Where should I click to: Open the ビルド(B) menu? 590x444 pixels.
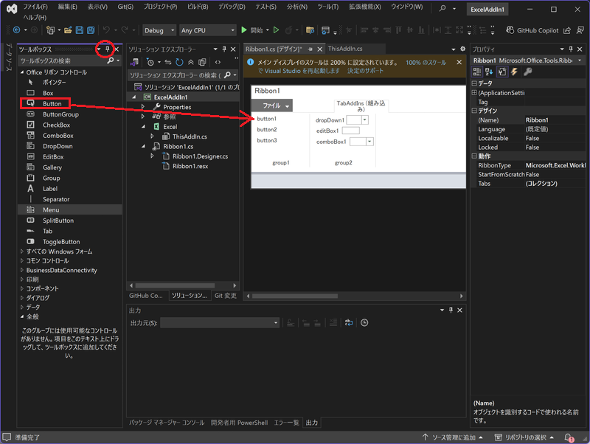tap(198, 7)
